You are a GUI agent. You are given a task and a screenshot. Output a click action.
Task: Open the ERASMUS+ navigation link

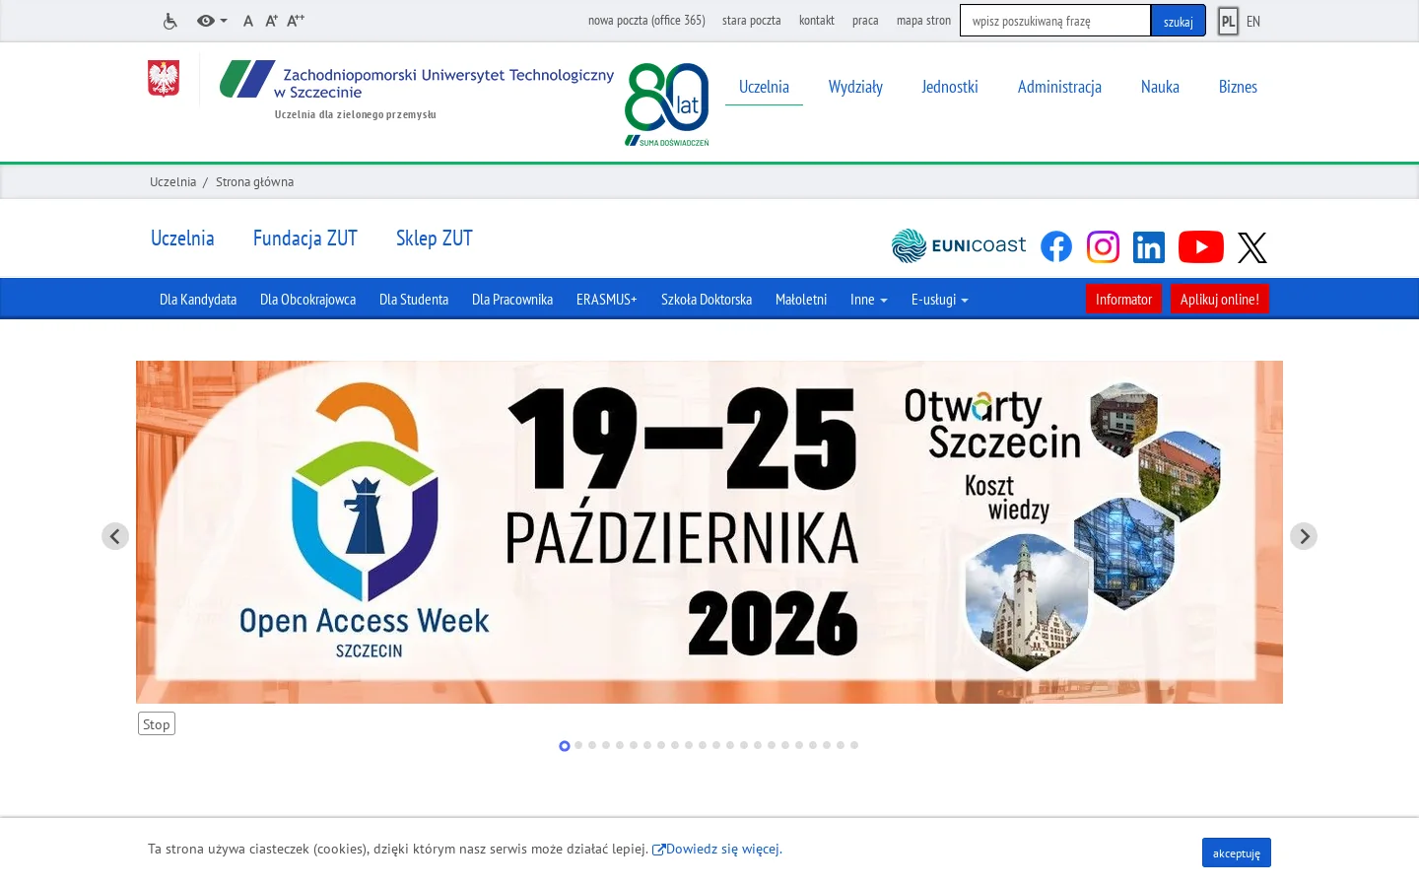(x=607, y=300)
